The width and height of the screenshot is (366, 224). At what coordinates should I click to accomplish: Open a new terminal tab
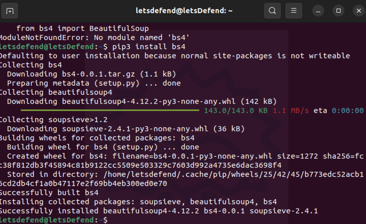pyautogui.click(x=10, y=11)
